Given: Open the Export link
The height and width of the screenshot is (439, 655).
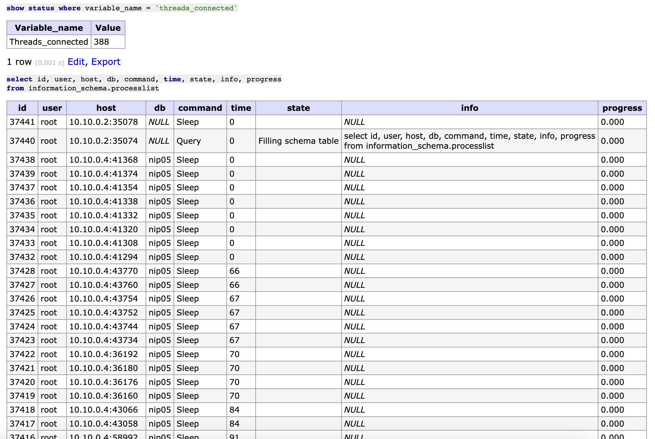Looking at the screenshot, I should (x=106, y=62).
